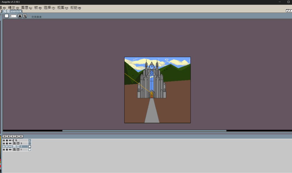Play the animation
292x173 pixels.
pyautogui.click(x=13, y=136)
